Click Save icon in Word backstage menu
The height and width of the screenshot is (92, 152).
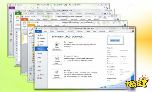pyautogui.click(x=39, y=35)
